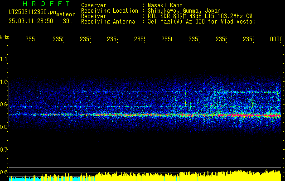Select the antenna text 3el Yagi(V) Az 330
285x181 pixels.
coord(177,22)
